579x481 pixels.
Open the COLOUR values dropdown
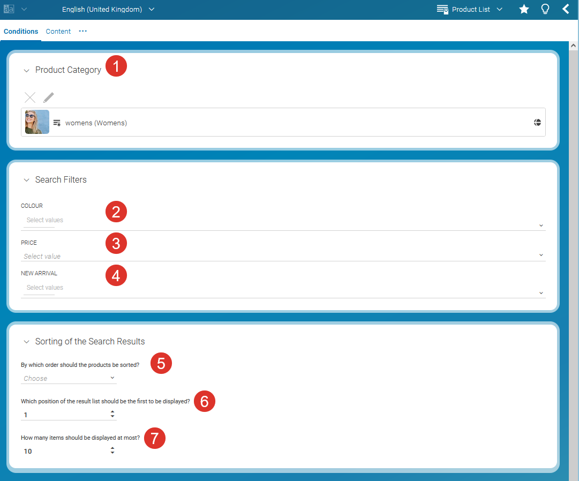point(540,225)
